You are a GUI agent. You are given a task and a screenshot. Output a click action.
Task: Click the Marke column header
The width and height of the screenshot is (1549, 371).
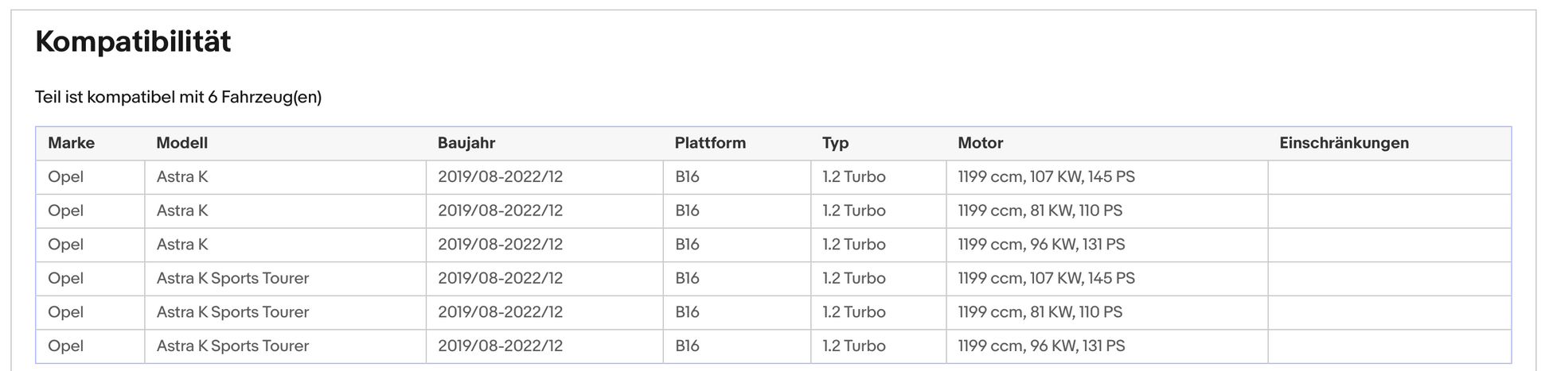(x=71, y=143)
